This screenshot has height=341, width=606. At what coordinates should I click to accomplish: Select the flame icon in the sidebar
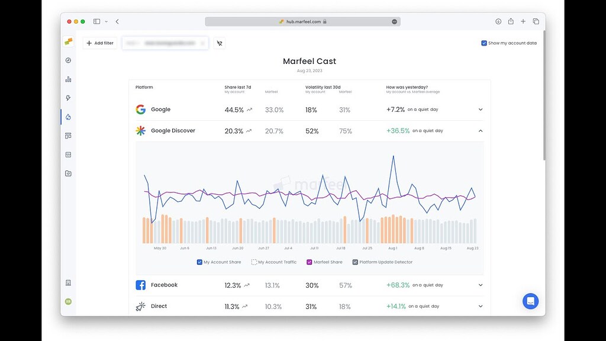click(68, 117)
